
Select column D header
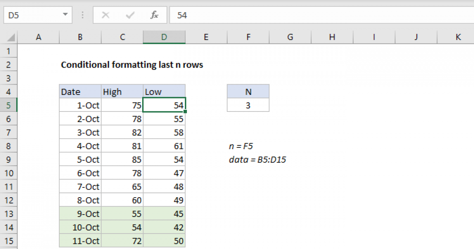pyautogui.click(x=164, y=37)
